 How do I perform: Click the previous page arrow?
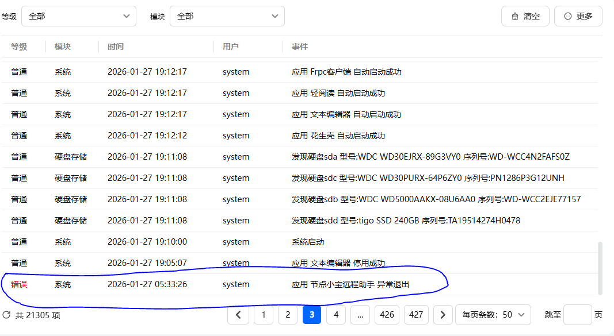click(238, 315)
